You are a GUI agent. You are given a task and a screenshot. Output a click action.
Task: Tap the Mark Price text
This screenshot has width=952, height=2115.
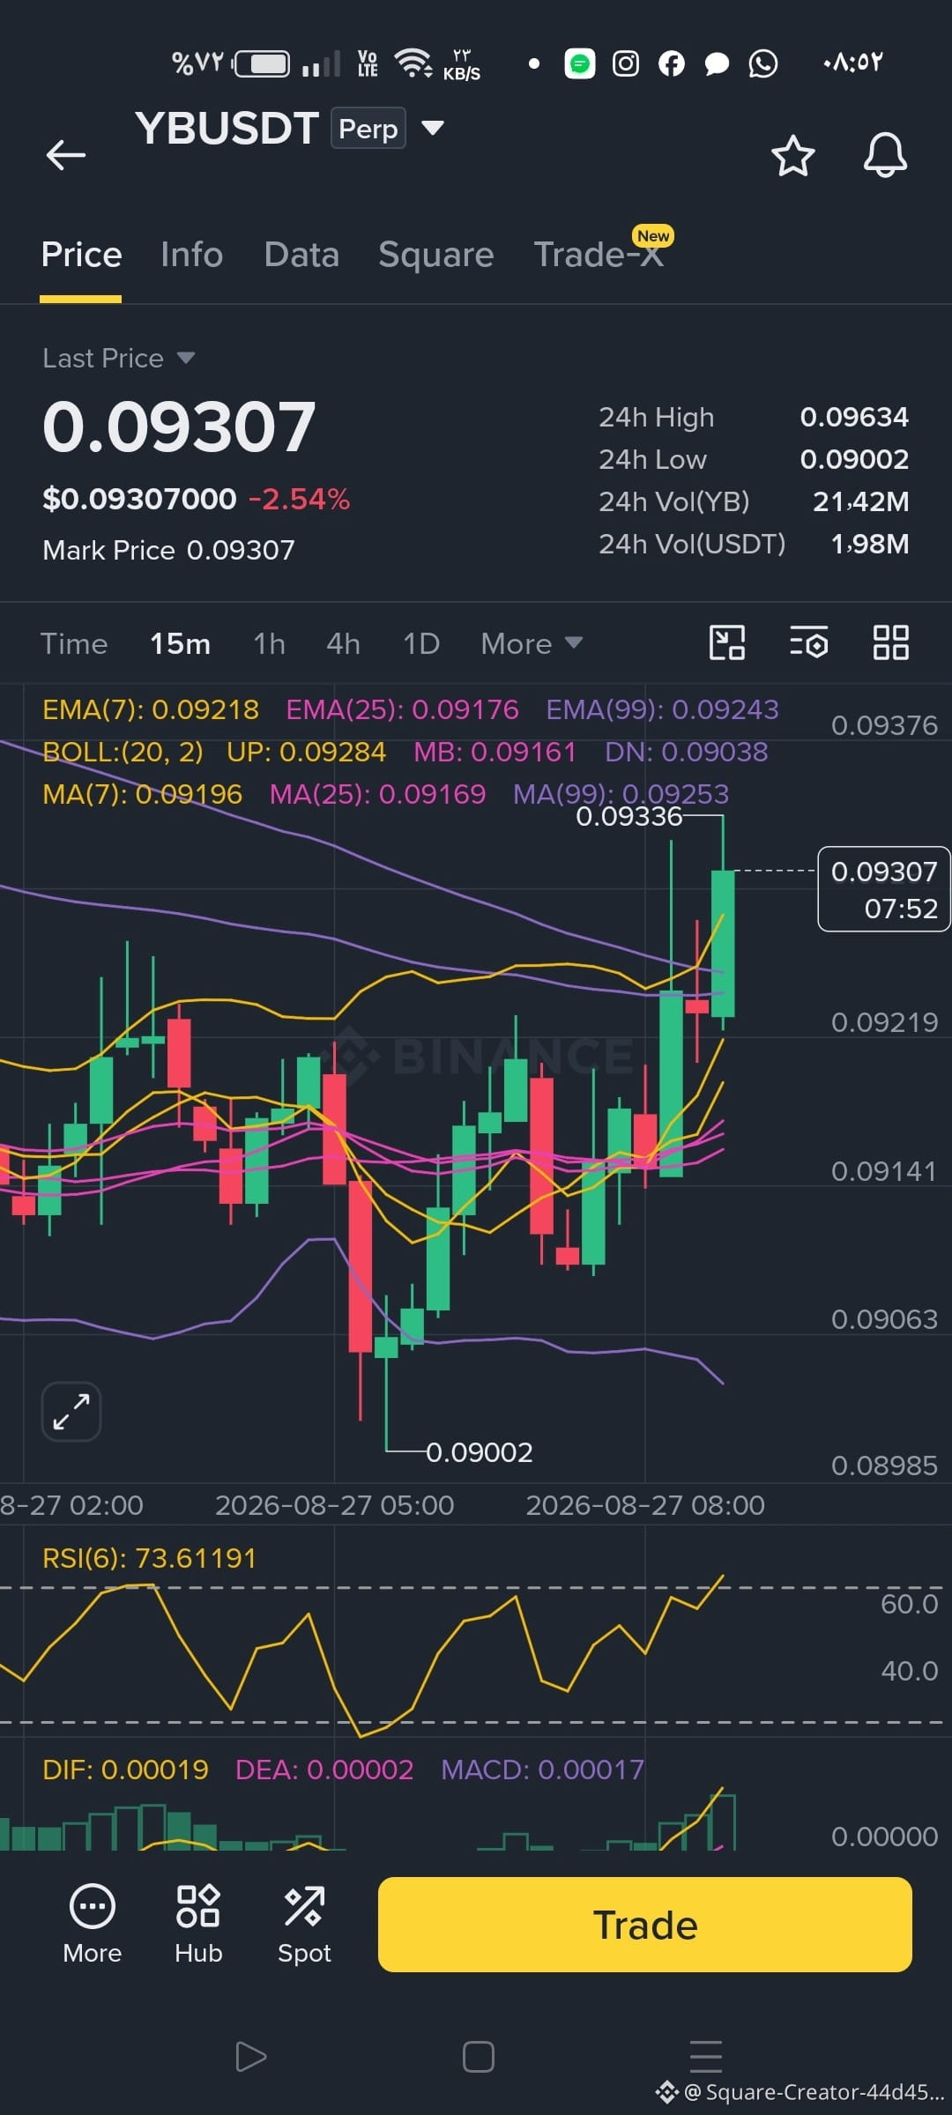168,550
